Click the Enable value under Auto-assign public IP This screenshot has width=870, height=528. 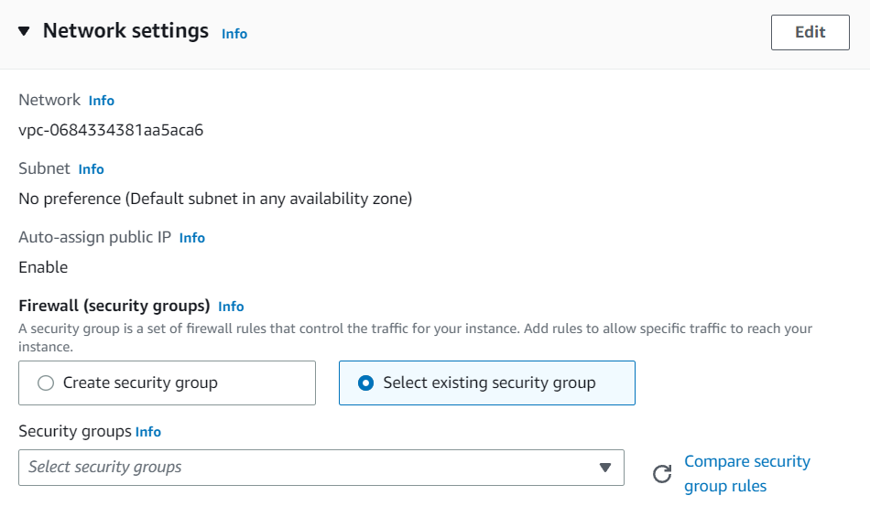[x=43, y=267]
